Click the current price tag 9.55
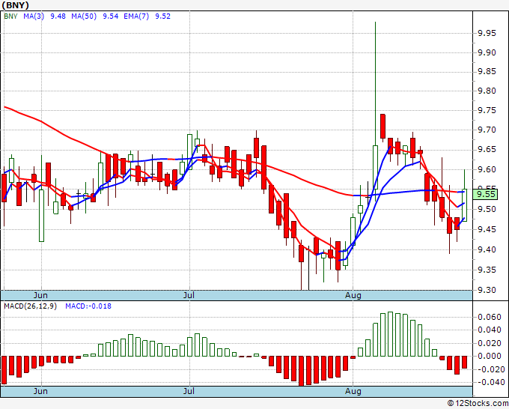This screenshot has height=409, width=509. pyautogui.click(x=485, y=194)
